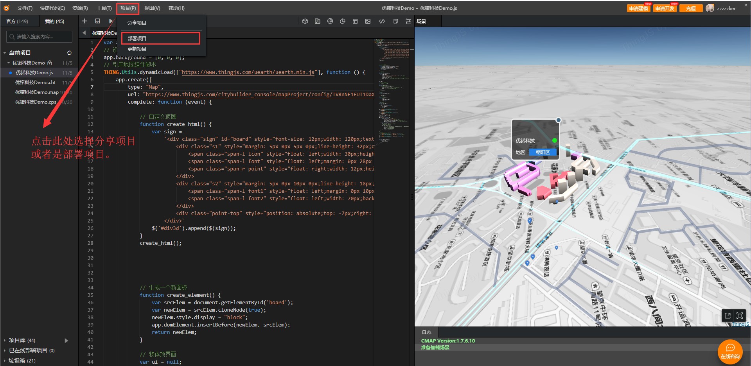Switch to the 官方 (149) tab
The width and height of the screenshot is (751, 366).
click(x=17, y=21)
